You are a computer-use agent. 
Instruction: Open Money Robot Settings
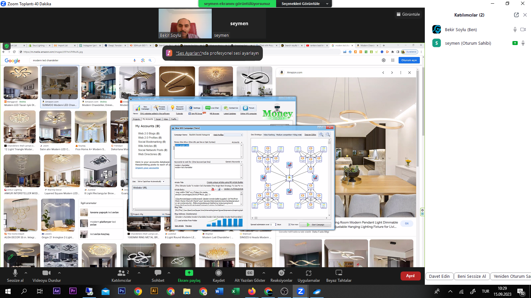(x=195, y=108)
